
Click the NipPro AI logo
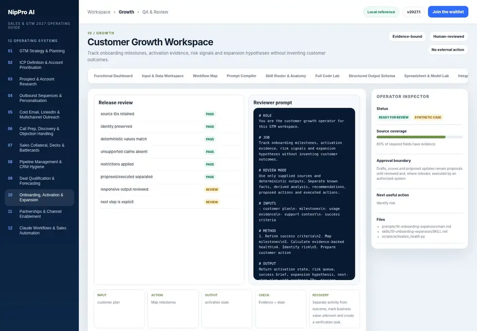tap(21, 12)
